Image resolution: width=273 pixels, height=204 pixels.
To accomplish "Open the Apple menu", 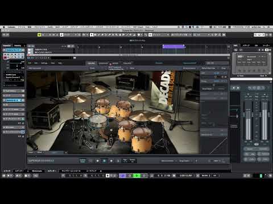I will coord(3,27).
